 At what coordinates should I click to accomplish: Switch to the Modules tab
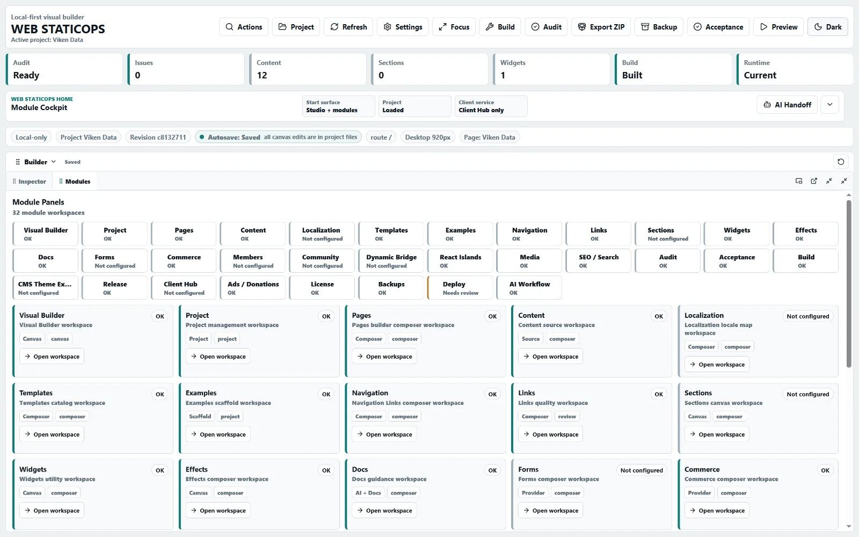pyautogui.click(x=75, y=182)
